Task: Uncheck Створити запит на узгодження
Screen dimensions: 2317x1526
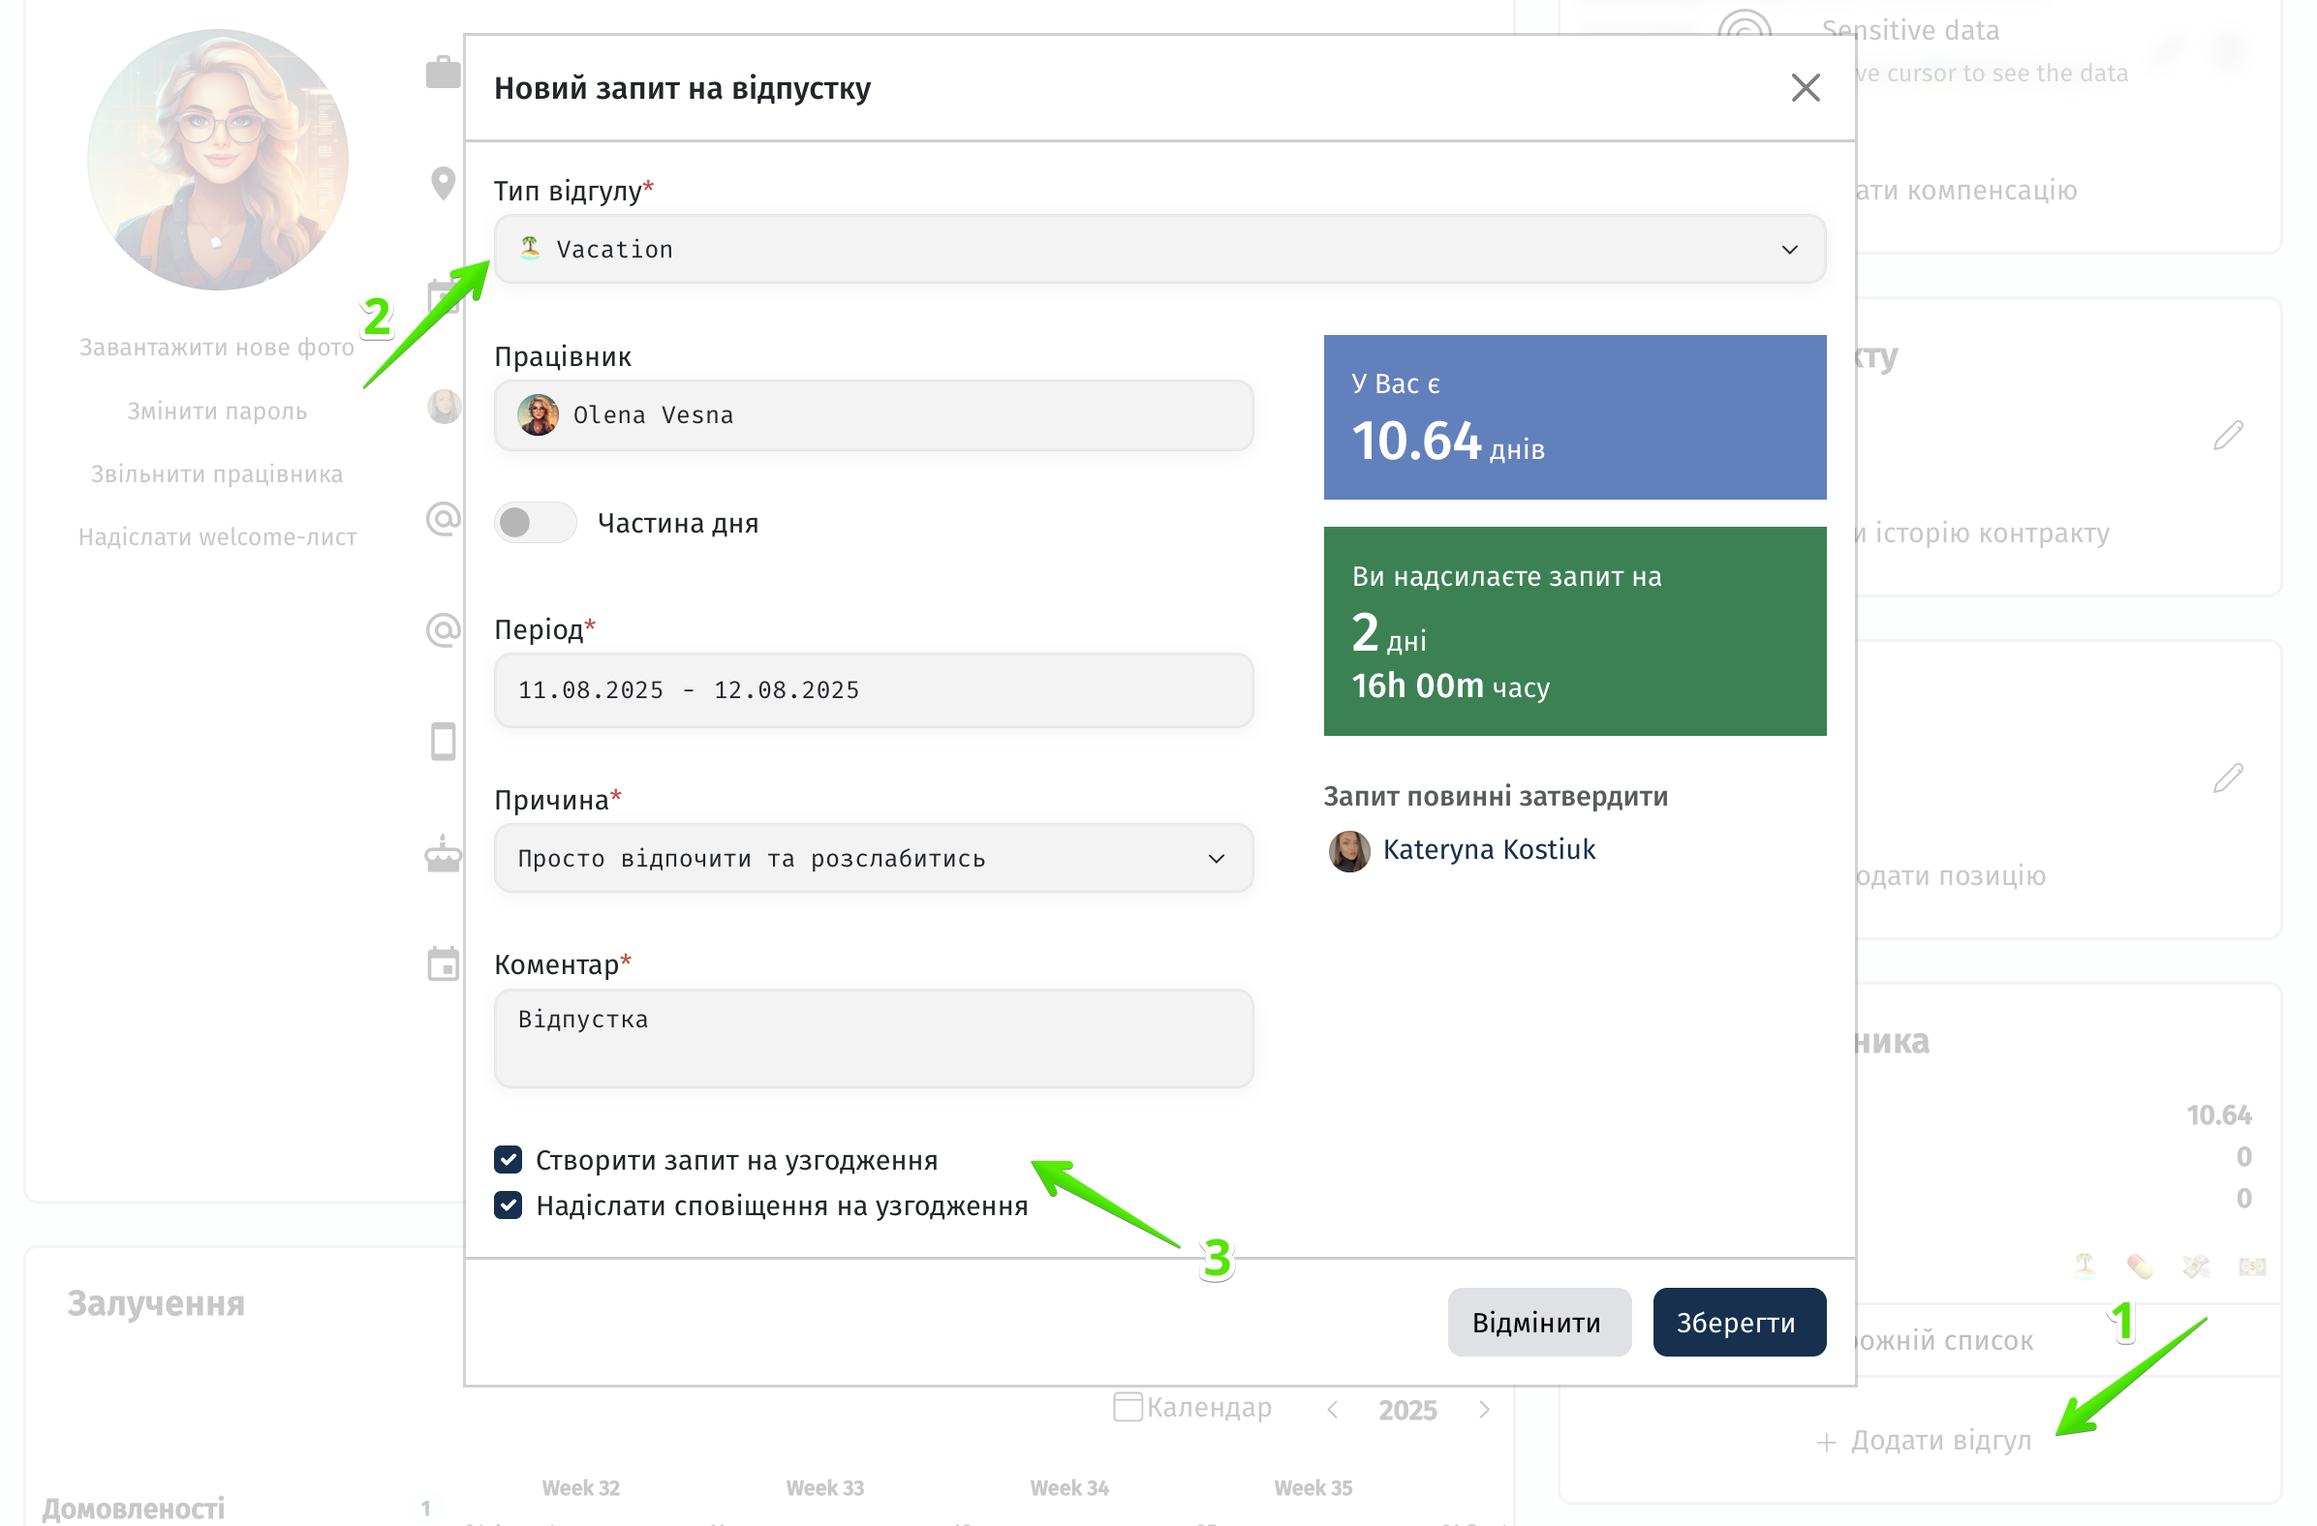Action: pos(509,1159)
